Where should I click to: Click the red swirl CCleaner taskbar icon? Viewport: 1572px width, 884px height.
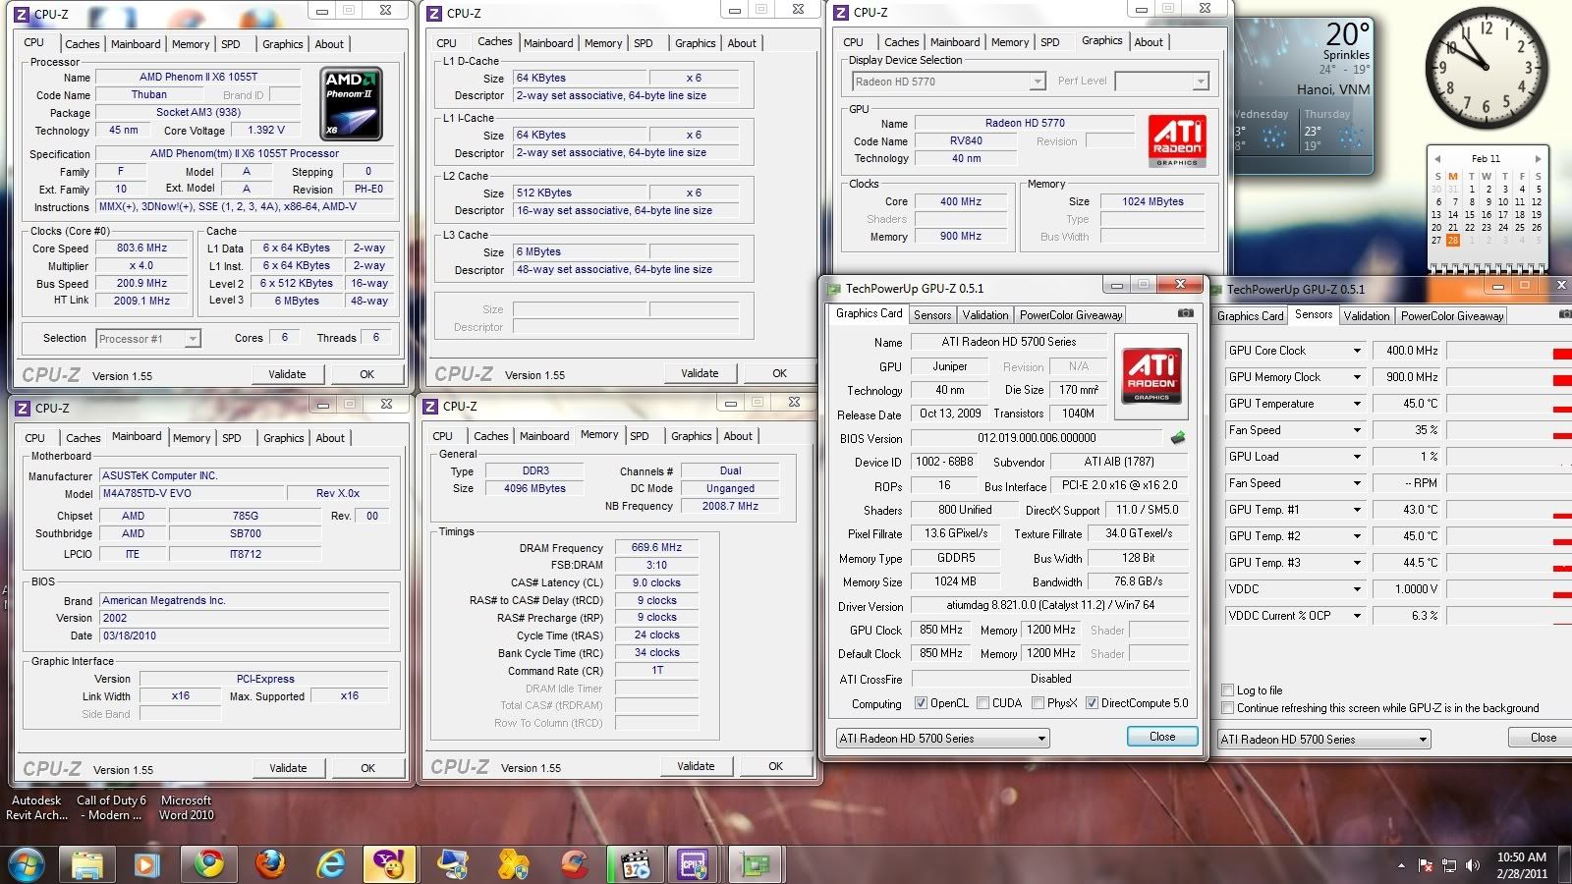coord(575,864)
